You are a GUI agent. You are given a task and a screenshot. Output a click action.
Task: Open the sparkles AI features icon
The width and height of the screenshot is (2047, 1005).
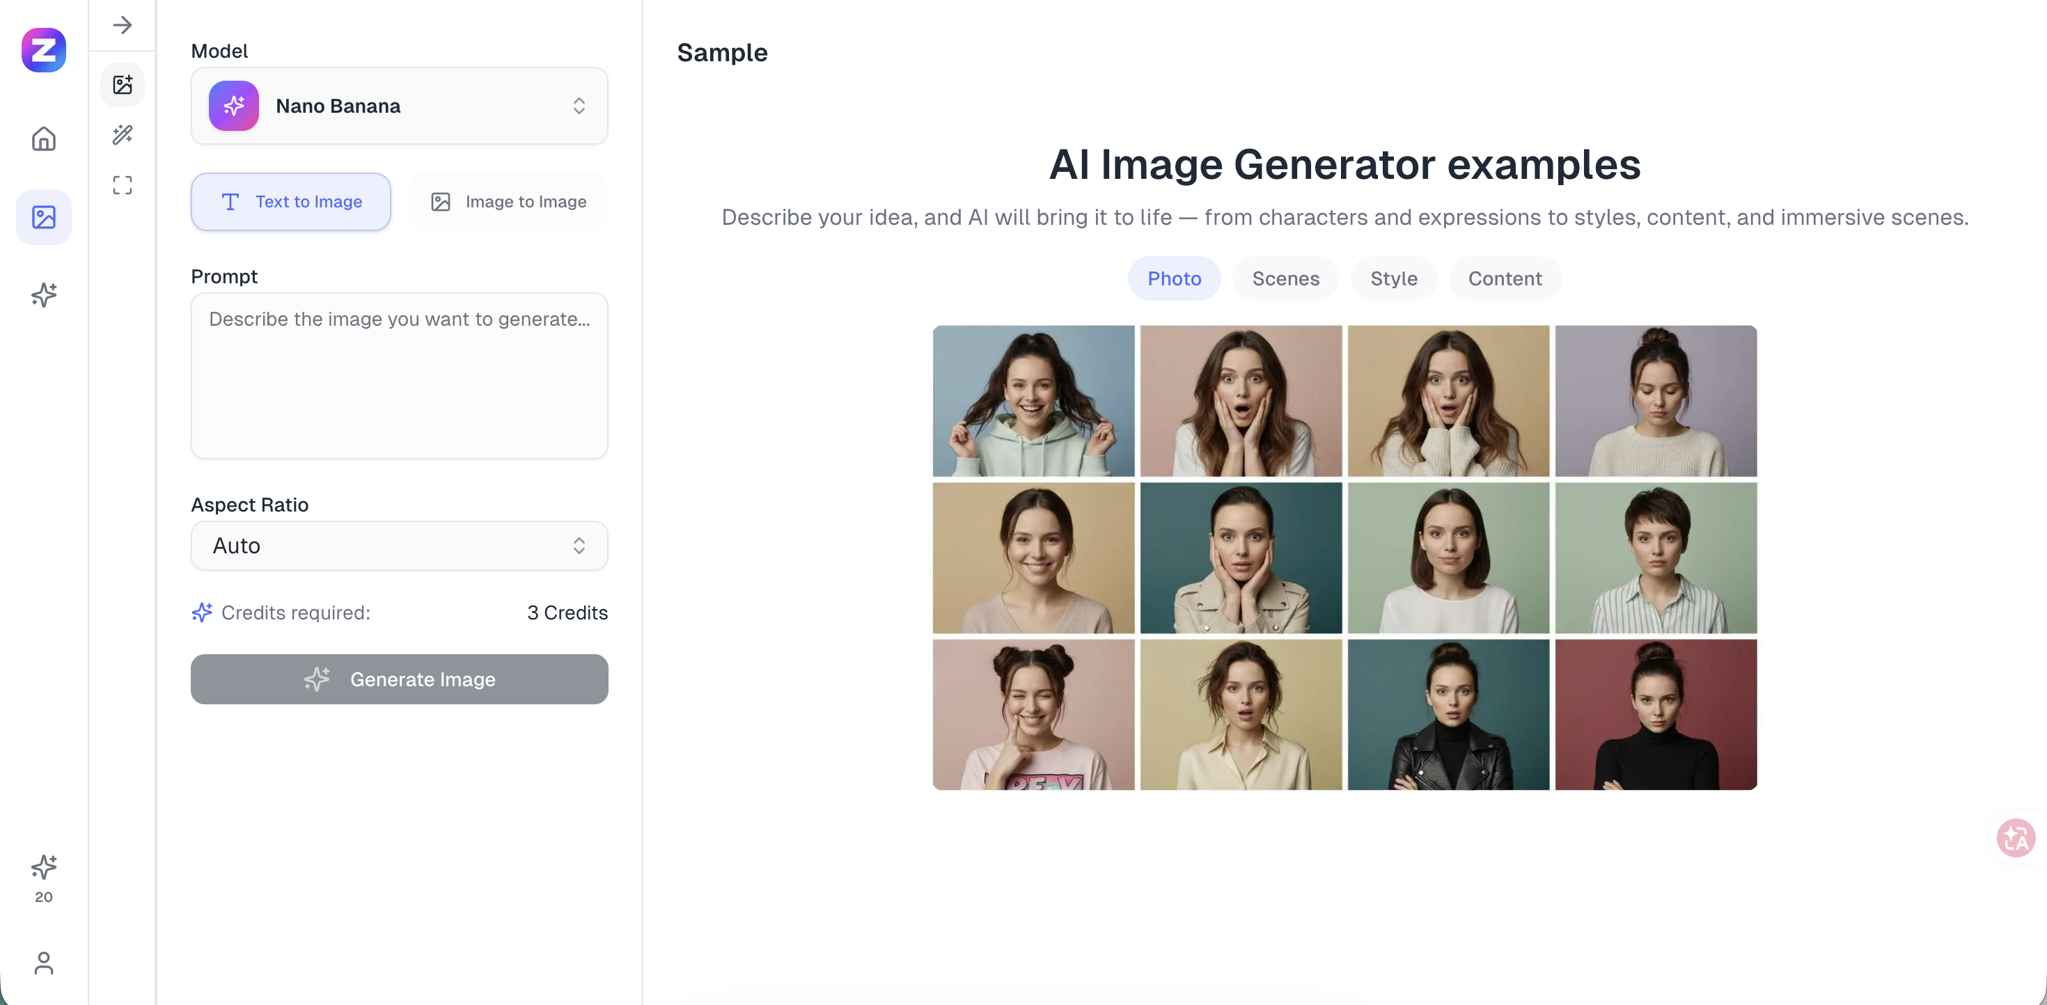point(43,294)
